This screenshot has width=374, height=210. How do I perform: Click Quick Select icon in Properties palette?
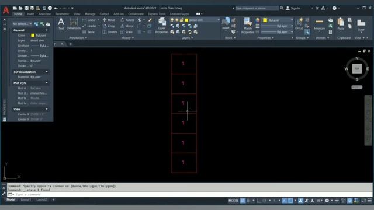pos(48,24)
